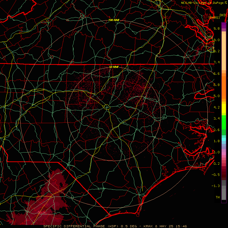Click the 4.2 scale value
Image resolution: width=228 pixels, height=228 pixels.
click(217, 107)
